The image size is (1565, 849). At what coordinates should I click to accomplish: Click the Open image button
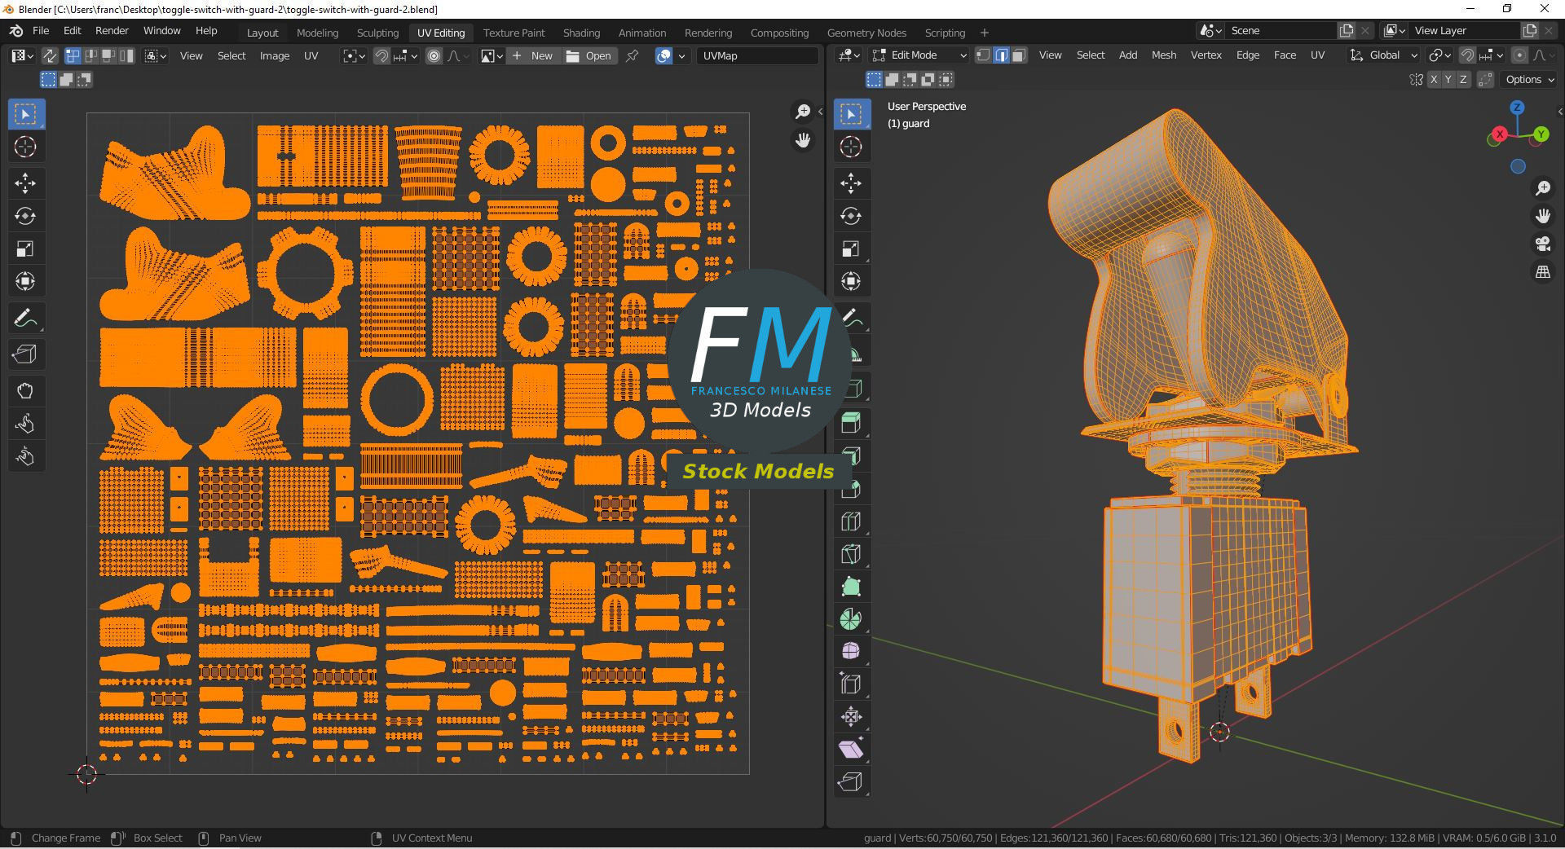point(589,55)
